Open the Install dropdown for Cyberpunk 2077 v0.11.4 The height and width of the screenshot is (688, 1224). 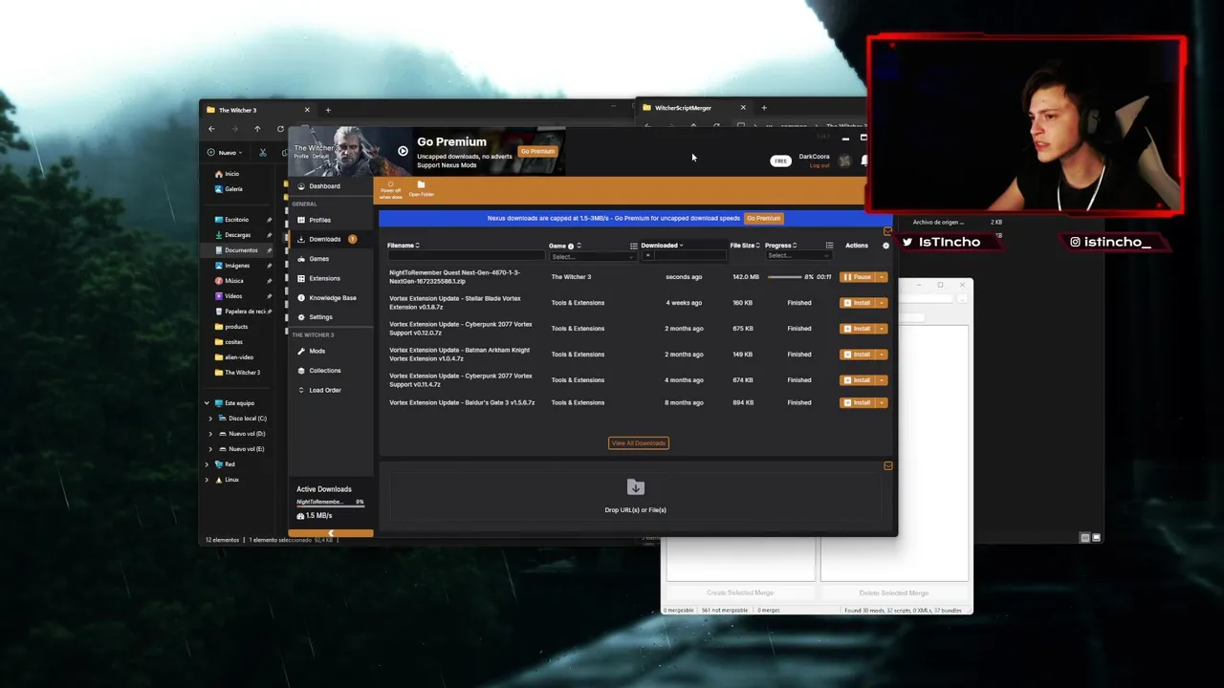tap(882, 380)
